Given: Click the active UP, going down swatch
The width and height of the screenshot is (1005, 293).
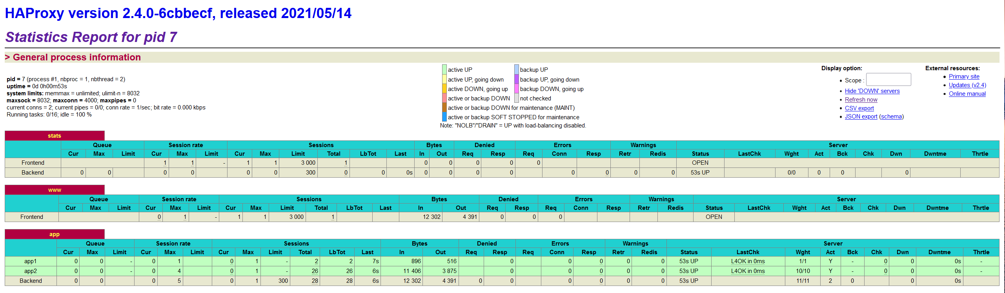Looking at the screenshot, I should point(444,79).
